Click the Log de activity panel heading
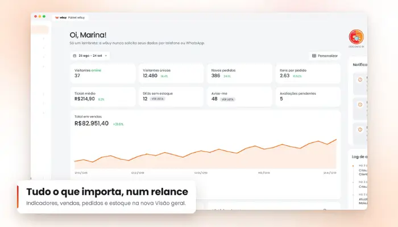Viewport: 398px width, 227px height. coord(359,157)
